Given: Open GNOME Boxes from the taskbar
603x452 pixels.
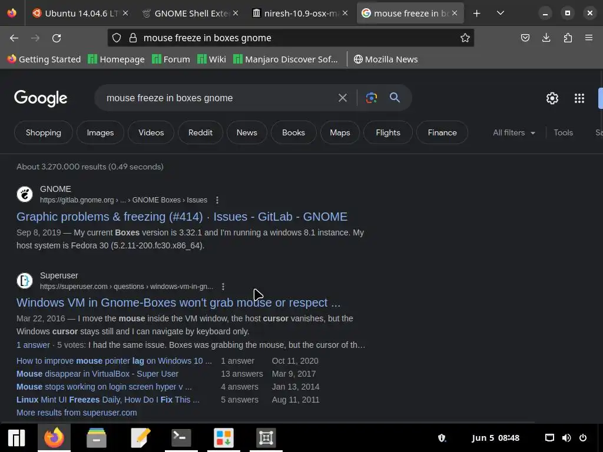Looking at the screenshot, I should click(x=266, y=438).
